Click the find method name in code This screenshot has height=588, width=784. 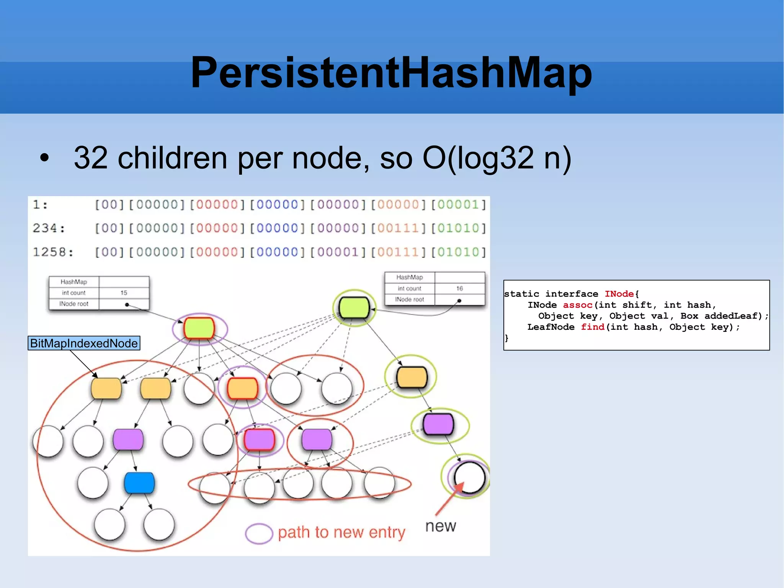(593, 327)
